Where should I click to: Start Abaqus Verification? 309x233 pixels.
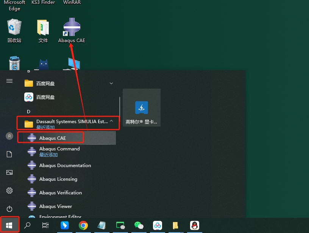pos(61,193)
